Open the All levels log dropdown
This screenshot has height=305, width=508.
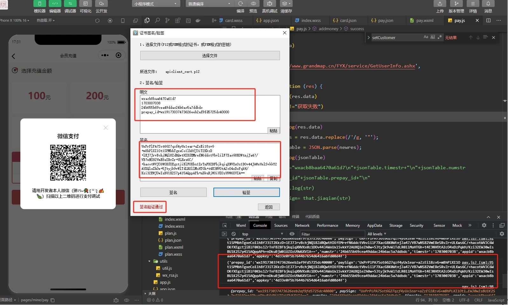(x=377, y=234)
